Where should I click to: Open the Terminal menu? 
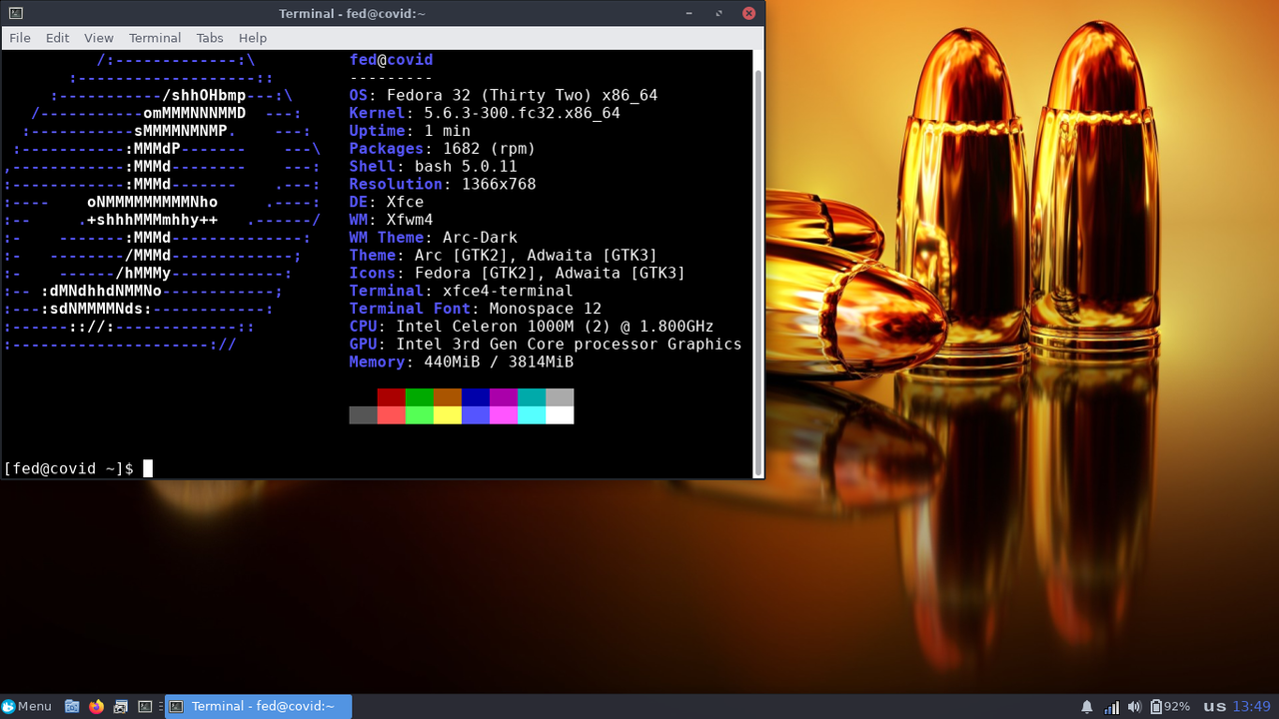155,38
